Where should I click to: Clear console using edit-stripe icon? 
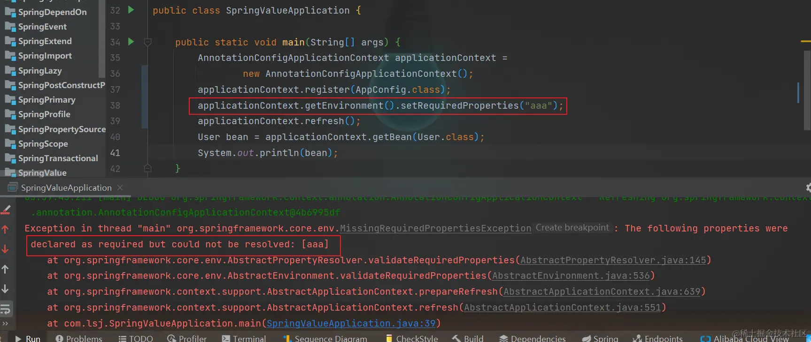point(6,209)
